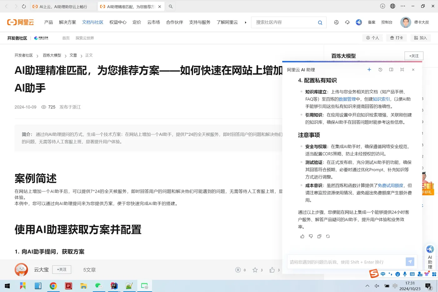
Task: Open Windows Start menu
Action: click(8, 286)
